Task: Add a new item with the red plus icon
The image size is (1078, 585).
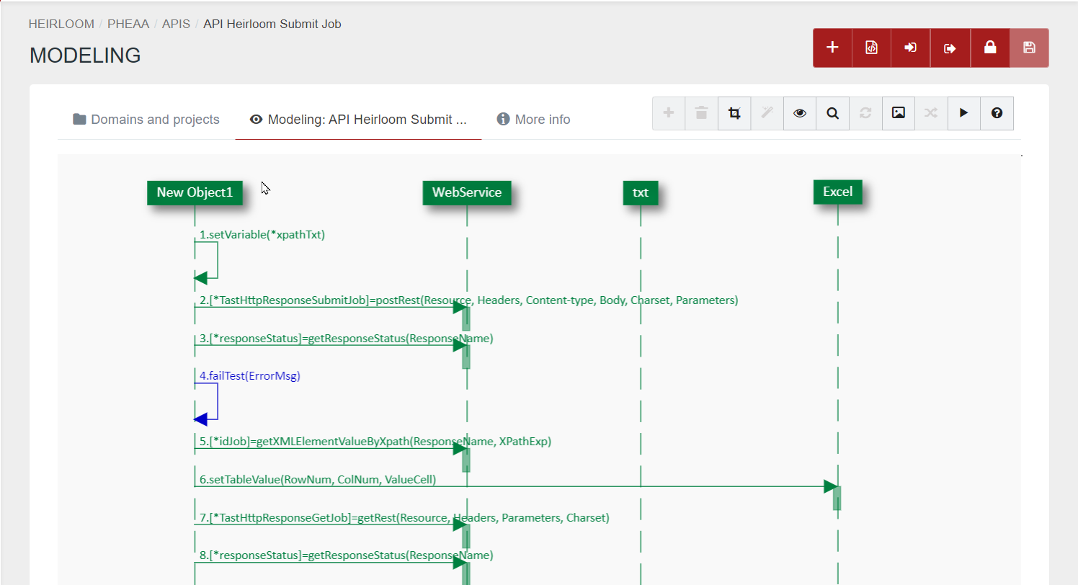Action: coord(832,47)
